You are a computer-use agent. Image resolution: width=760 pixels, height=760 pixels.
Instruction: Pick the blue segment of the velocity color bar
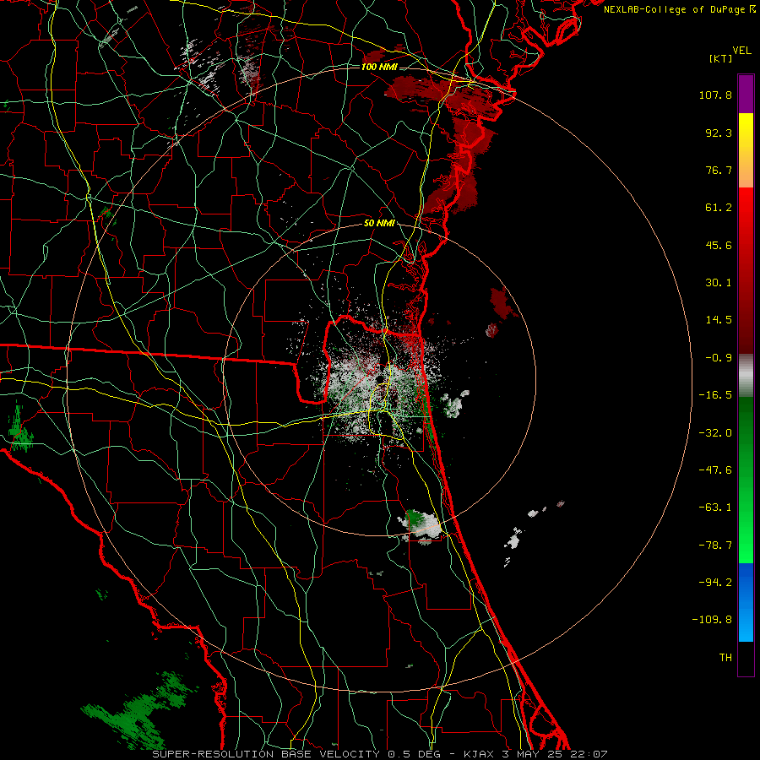click(x=746, y=602)
